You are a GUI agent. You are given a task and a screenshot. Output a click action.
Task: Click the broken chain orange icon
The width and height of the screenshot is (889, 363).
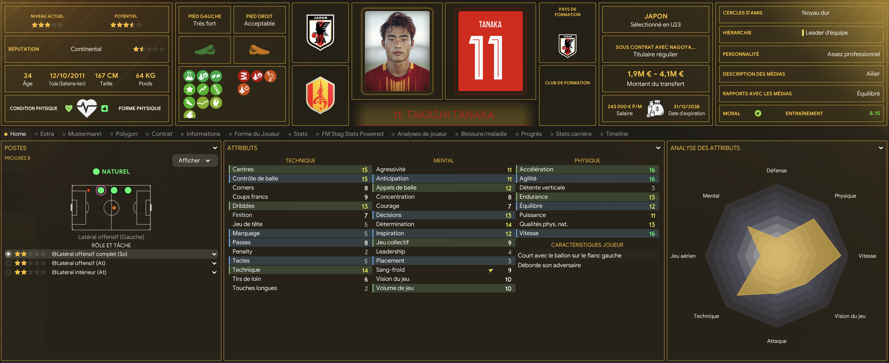pos(270,76)
